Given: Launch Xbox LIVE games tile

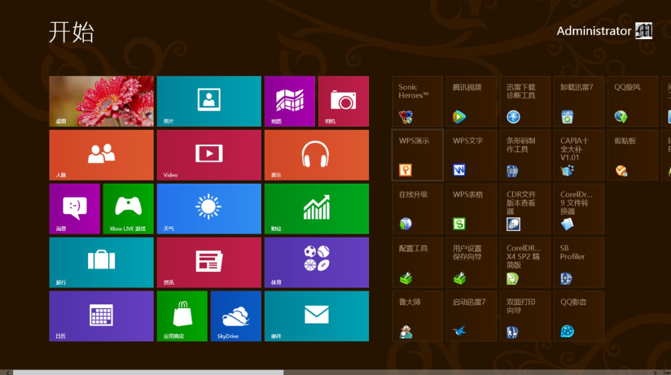Looking at the screenshot, I should click(129, 209).
